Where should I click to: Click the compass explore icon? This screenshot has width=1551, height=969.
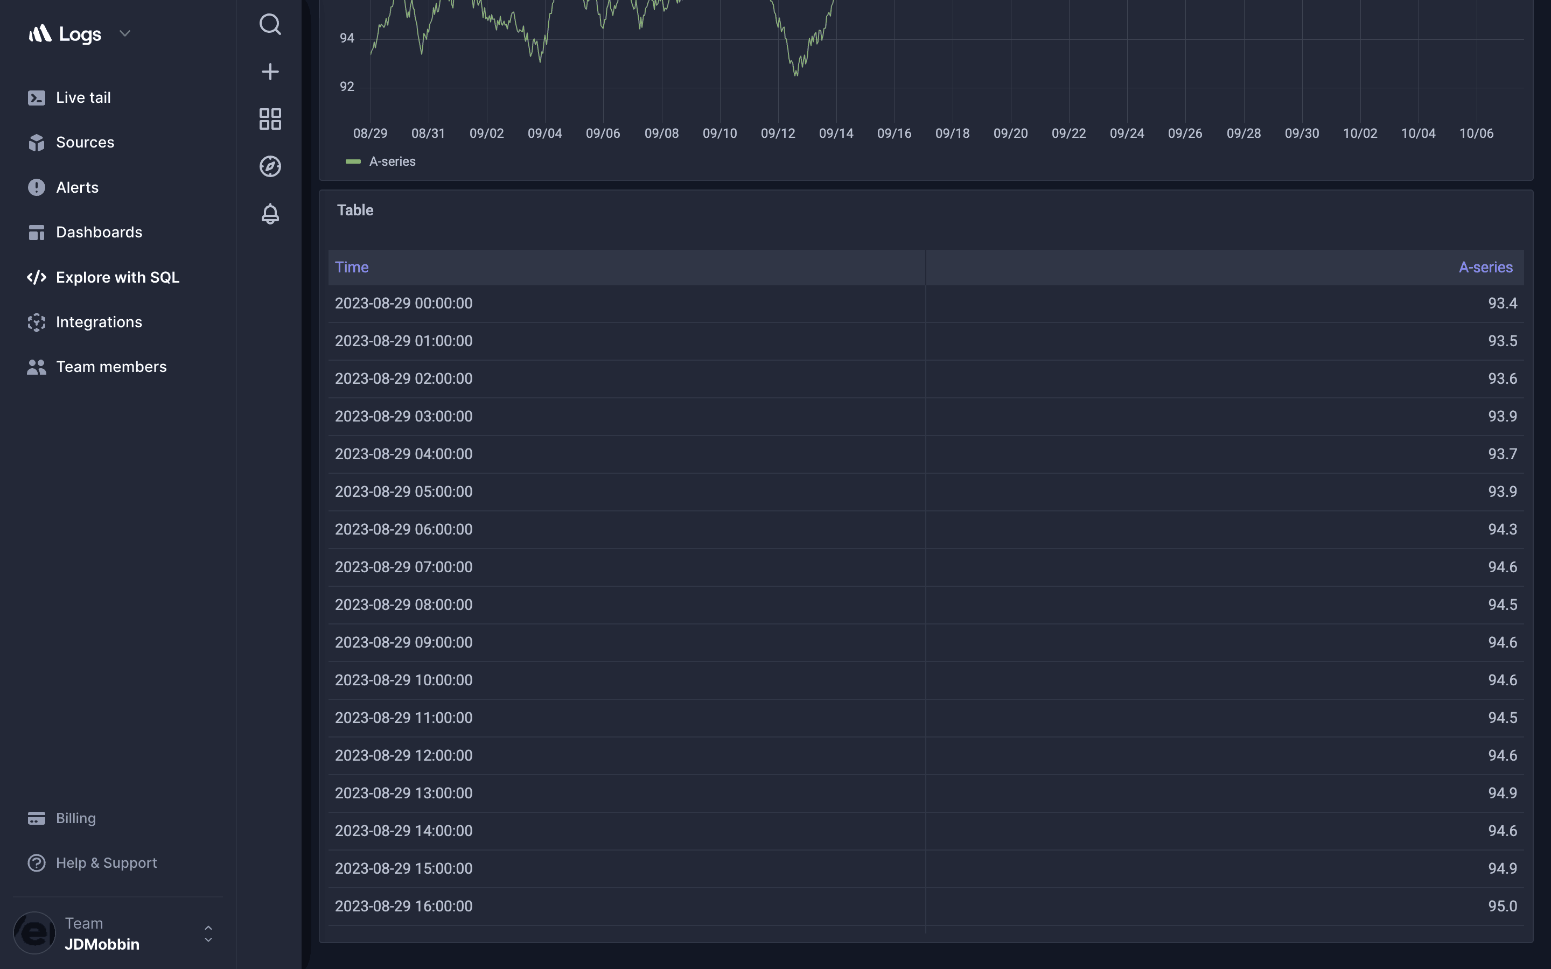(270, 166)
